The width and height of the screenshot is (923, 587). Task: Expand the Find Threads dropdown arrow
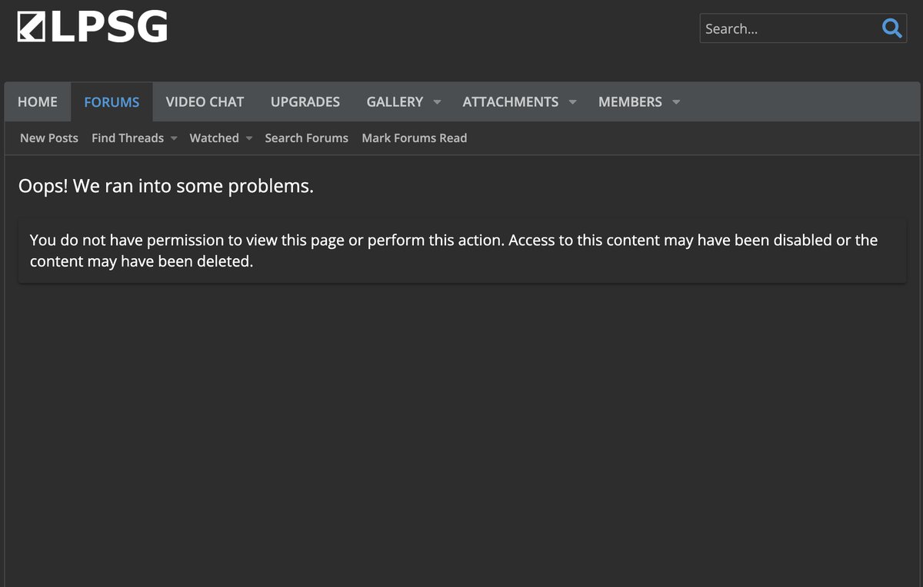[174, 139]
